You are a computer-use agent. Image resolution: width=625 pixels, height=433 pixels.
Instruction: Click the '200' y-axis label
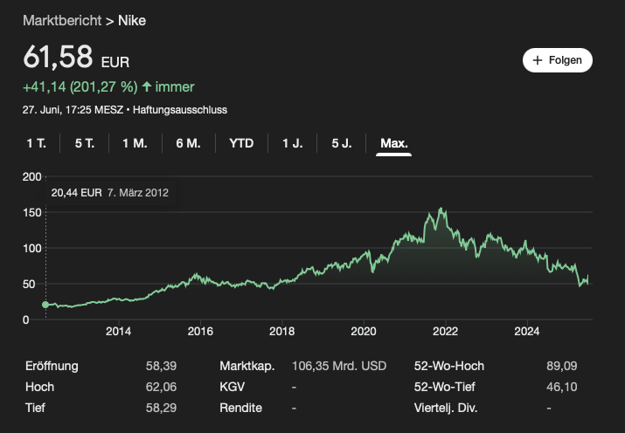31,176
